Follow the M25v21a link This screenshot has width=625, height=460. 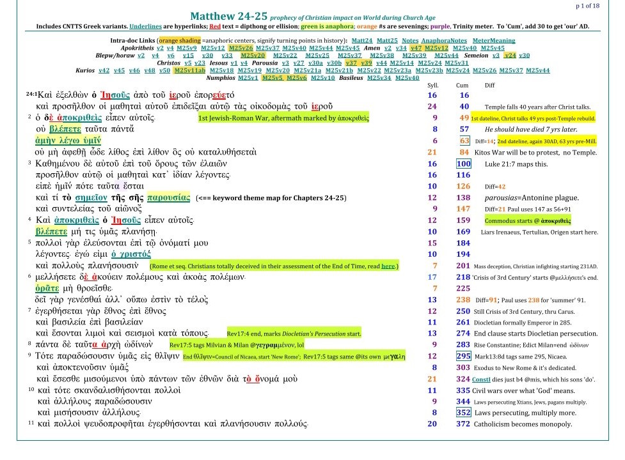pos(308,70)
